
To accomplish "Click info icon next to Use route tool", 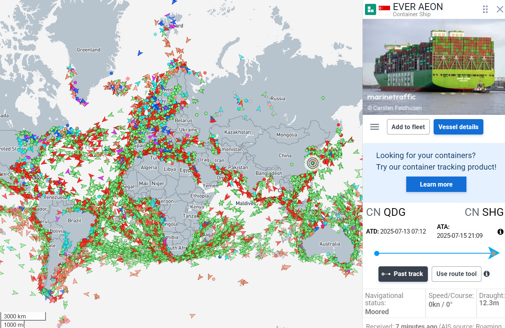I will pos(487,274).
